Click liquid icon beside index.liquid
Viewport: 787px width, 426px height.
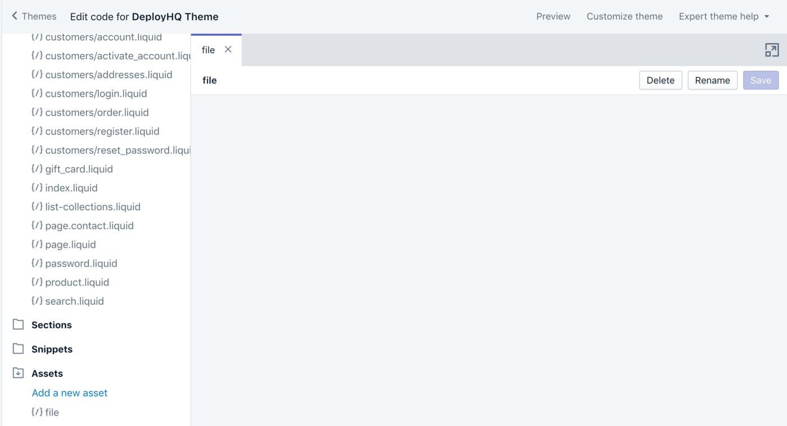pyautogui.click(x=37, y=187)
